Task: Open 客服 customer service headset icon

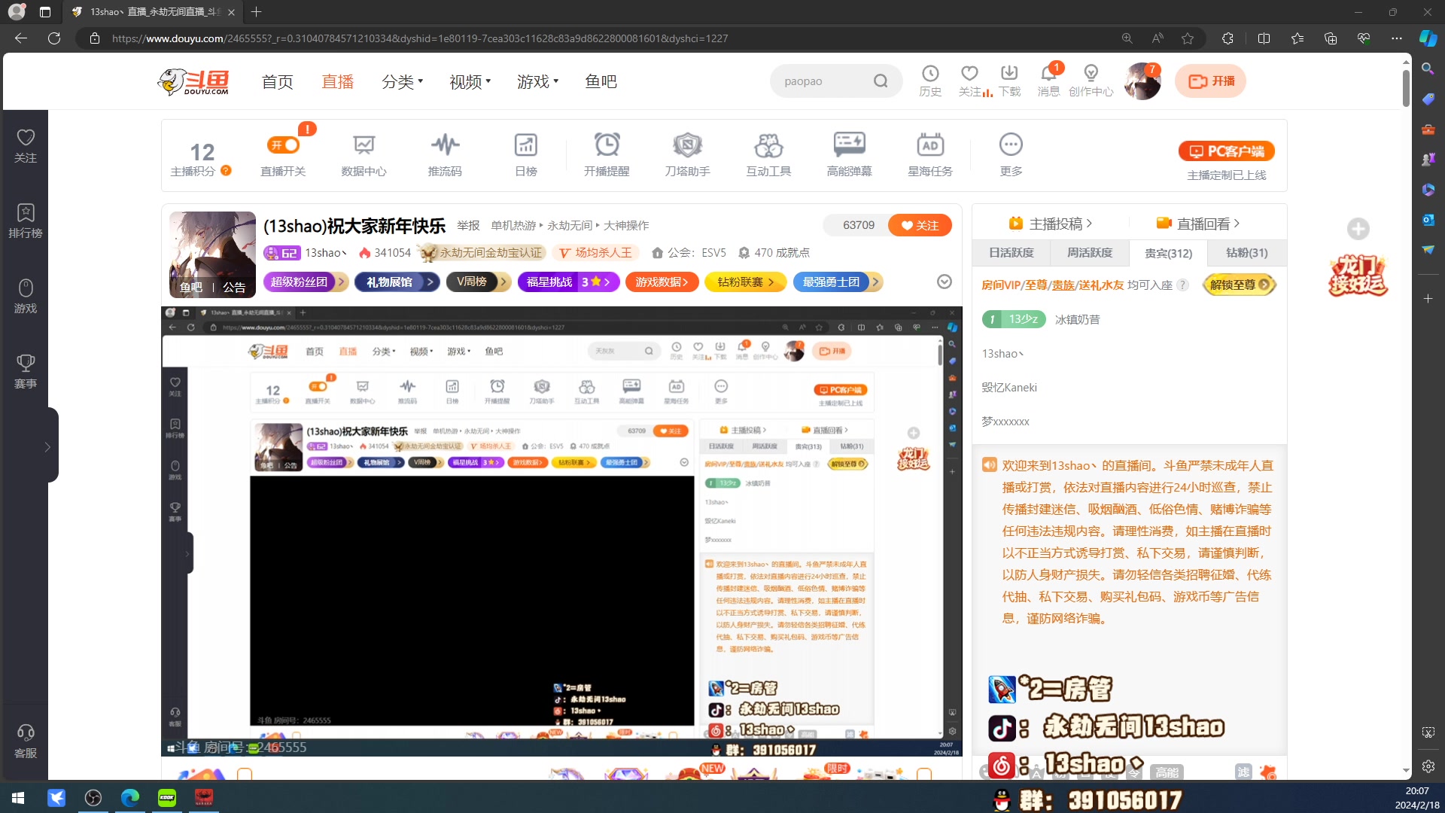Action: (x=26, y=741)
